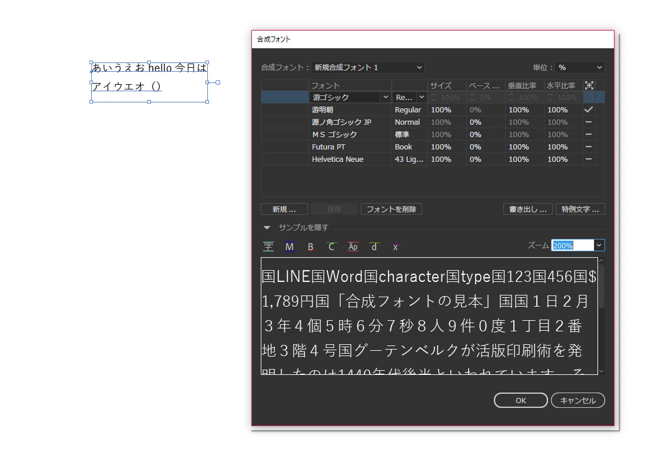This screenshot has width=664, height=452.
Task: Click the size 100% in Helvetica Neue row
Action: tap(441, 159)
